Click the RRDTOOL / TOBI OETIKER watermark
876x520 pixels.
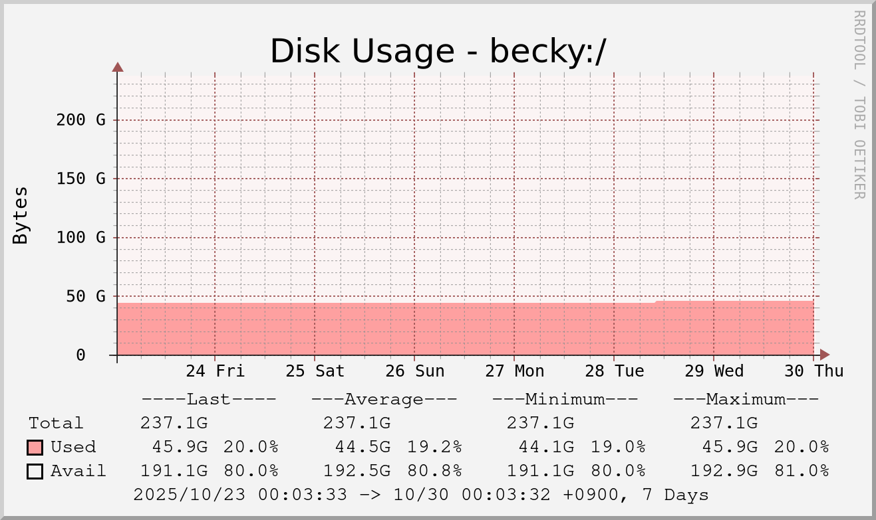click(x=859, y=104)
